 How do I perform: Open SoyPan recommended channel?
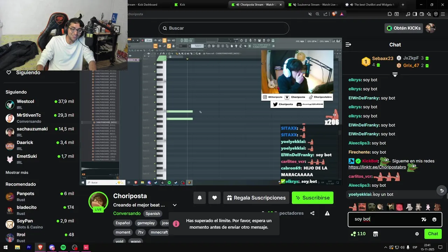point(40,224)
